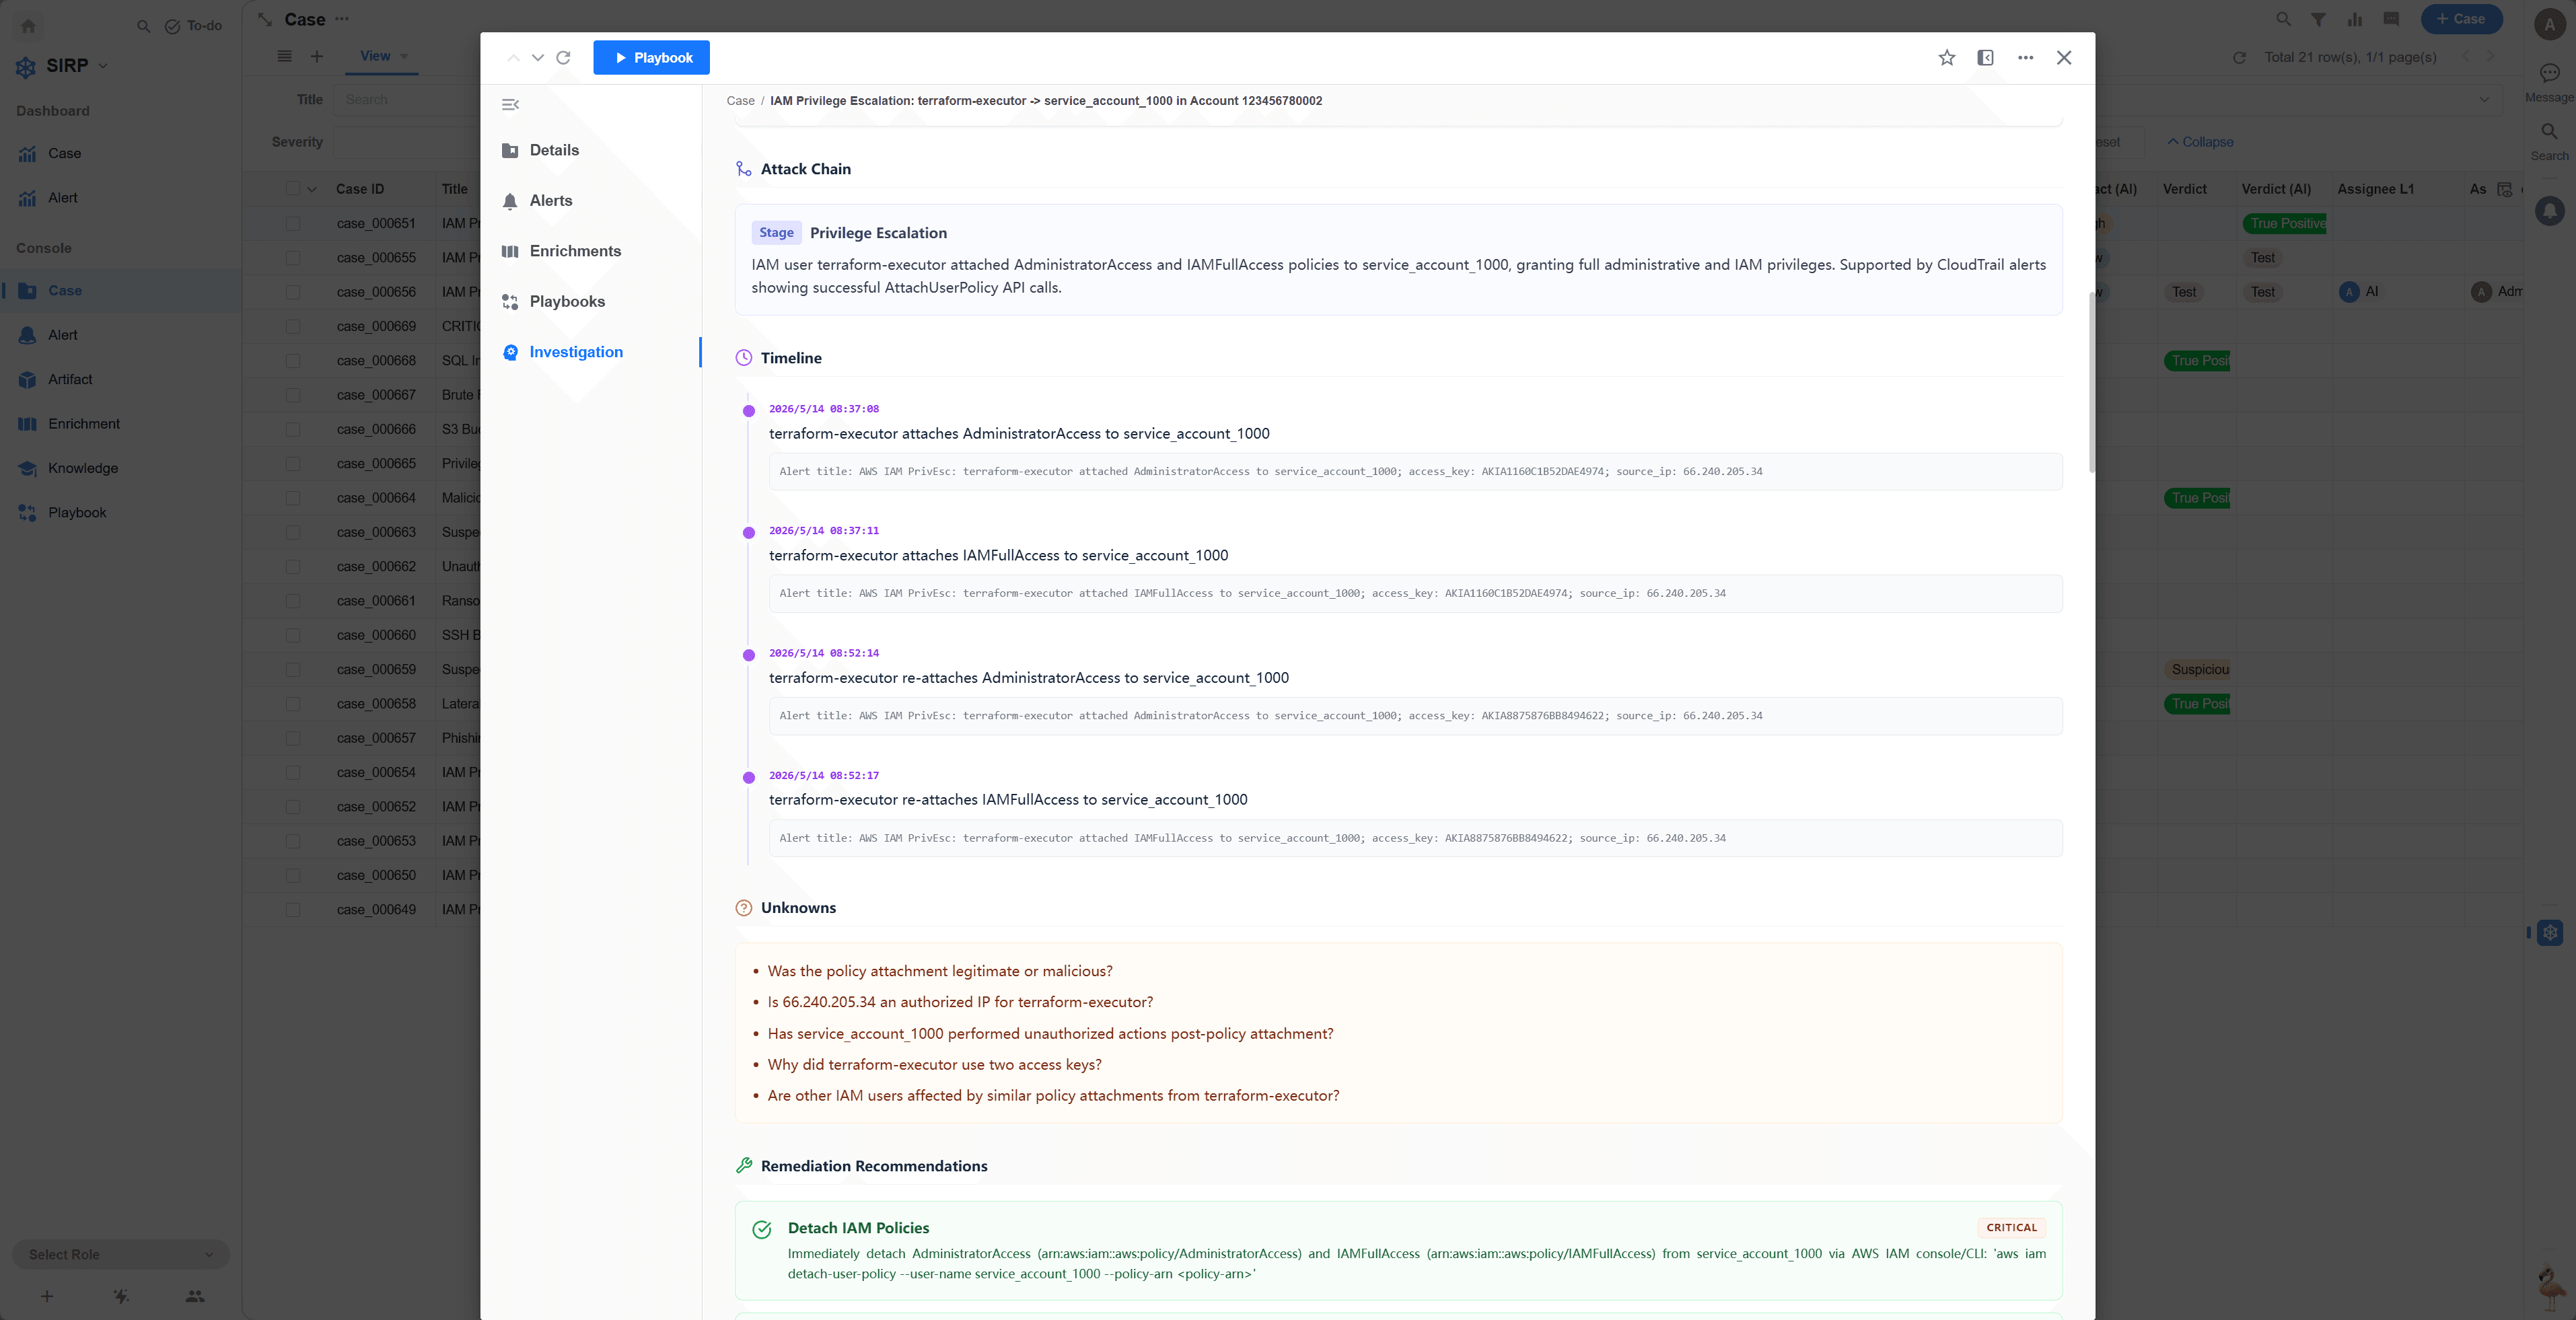
Task: Tick the checkbox for case_000666
Action: pyautogui.click(x=293, y=429)
